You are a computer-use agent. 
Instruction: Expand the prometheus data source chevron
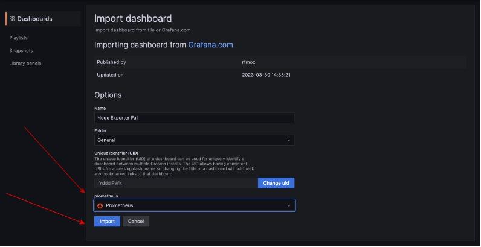tap(289, 205)
